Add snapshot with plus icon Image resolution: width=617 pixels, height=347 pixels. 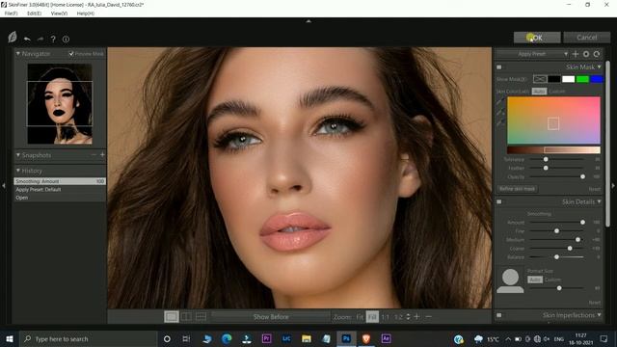[102, 155]
